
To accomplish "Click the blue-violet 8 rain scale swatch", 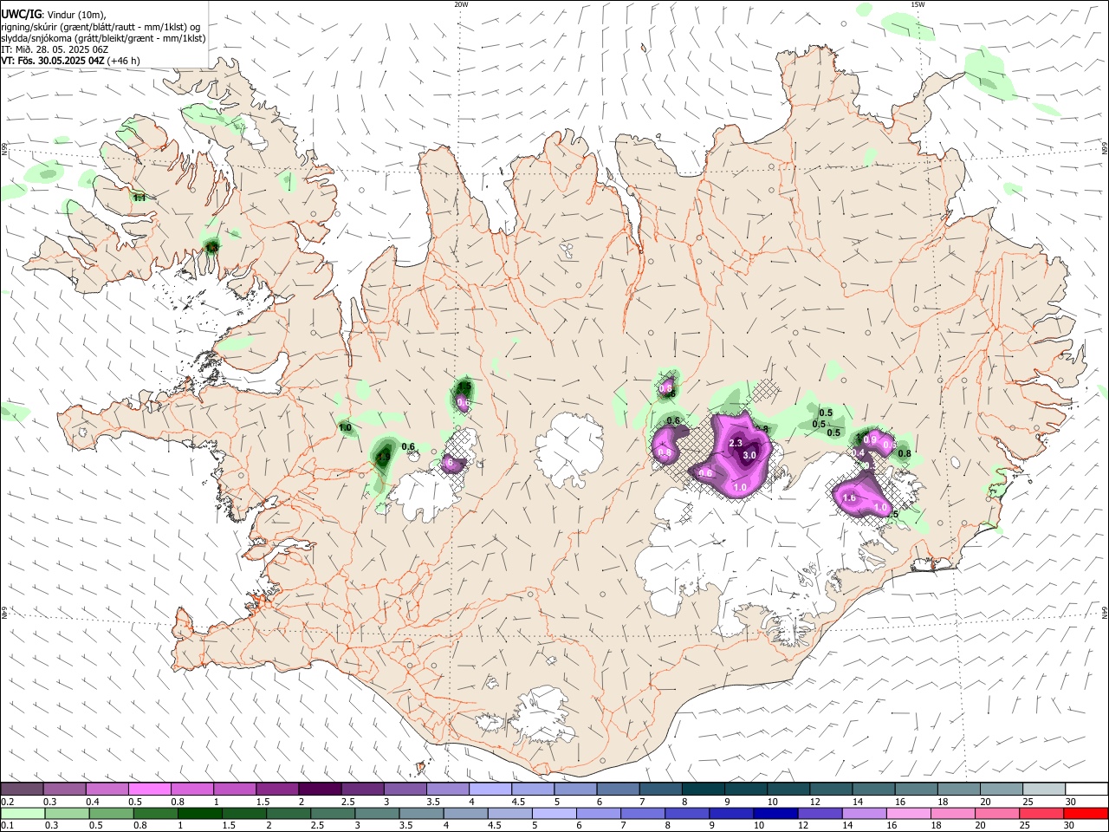I will [687, 813].
